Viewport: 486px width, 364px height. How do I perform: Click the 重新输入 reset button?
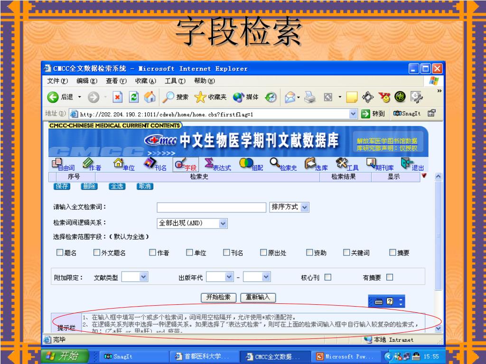[x=258, y=298]
